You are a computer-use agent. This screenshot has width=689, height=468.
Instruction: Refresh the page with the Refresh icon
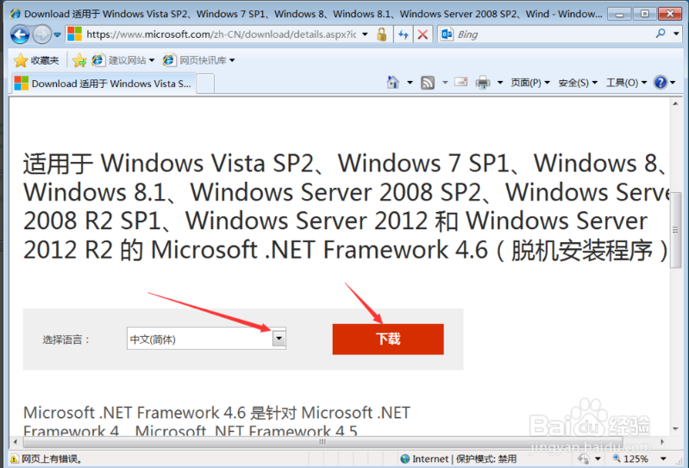404,34
